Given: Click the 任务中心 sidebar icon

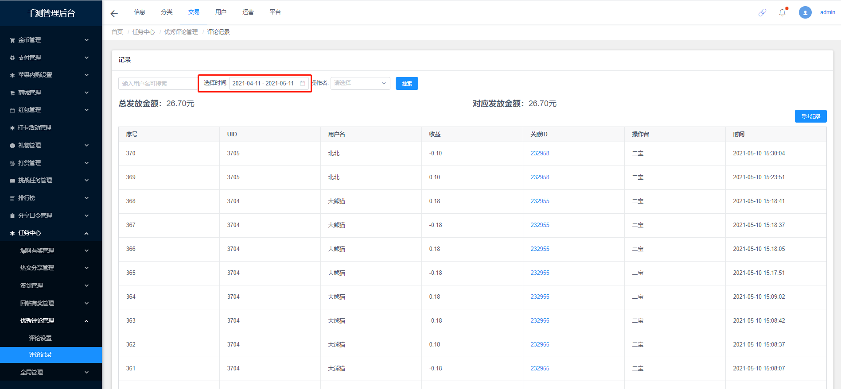Looking at the screenshot, I should coord(12,233).
